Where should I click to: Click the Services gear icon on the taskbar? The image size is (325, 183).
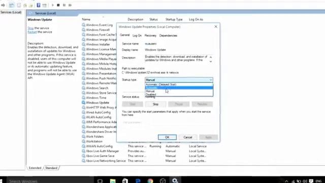point(175,181)
